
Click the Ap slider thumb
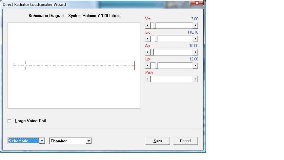coord(152,52)
